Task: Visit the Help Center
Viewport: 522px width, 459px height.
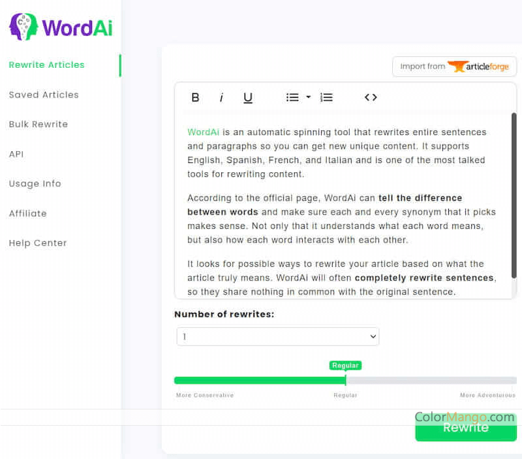Action: (x=38, y=243)
